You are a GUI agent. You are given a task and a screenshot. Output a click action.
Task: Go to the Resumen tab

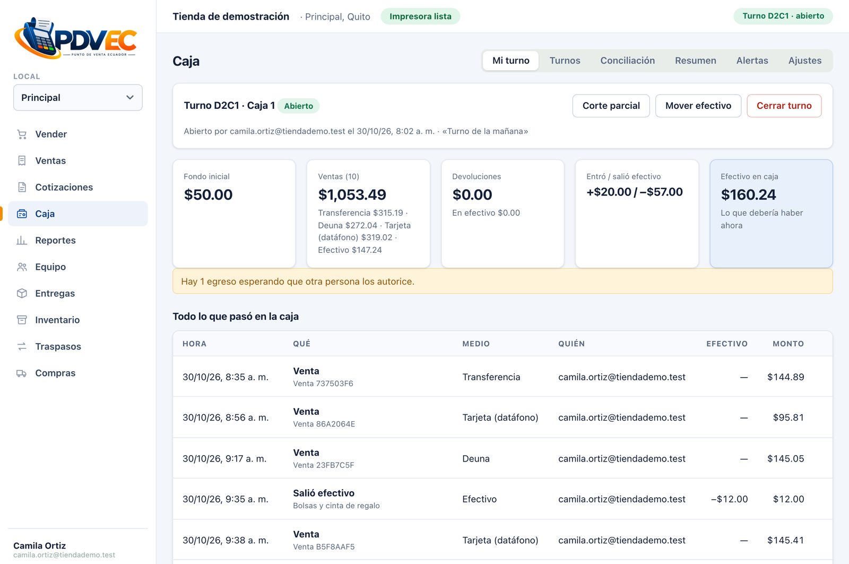tap(695, 61)
